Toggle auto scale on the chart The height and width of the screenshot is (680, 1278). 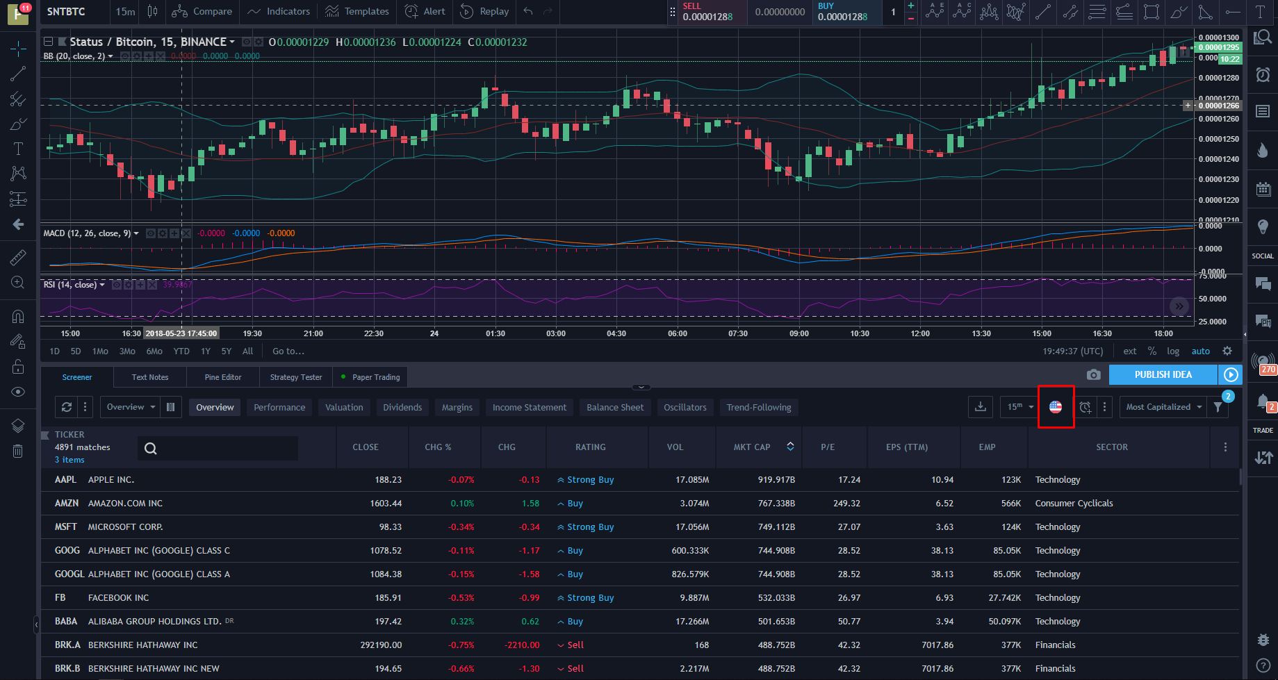point(1201,351)
